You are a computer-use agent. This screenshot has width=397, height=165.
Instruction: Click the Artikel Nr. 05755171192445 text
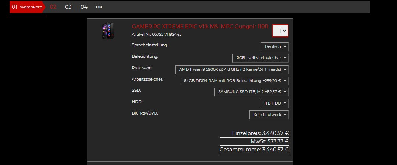(157, 34)
